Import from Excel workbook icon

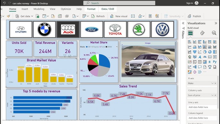(38, 16)
